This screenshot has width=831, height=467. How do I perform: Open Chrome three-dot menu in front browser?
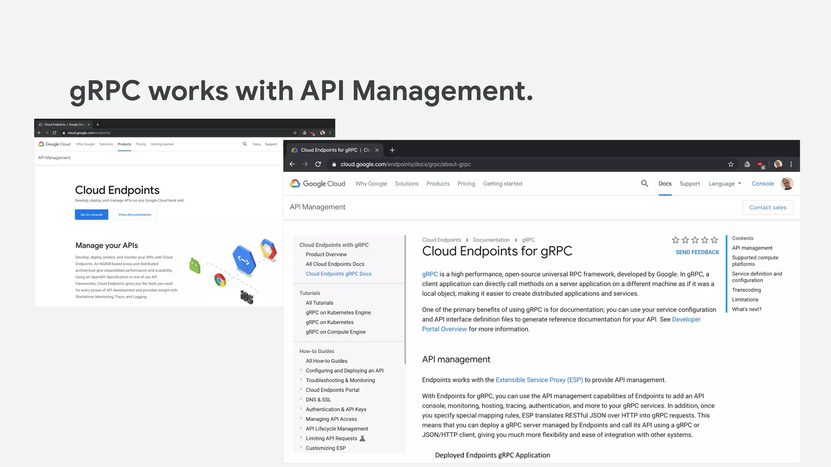[791, 164]
